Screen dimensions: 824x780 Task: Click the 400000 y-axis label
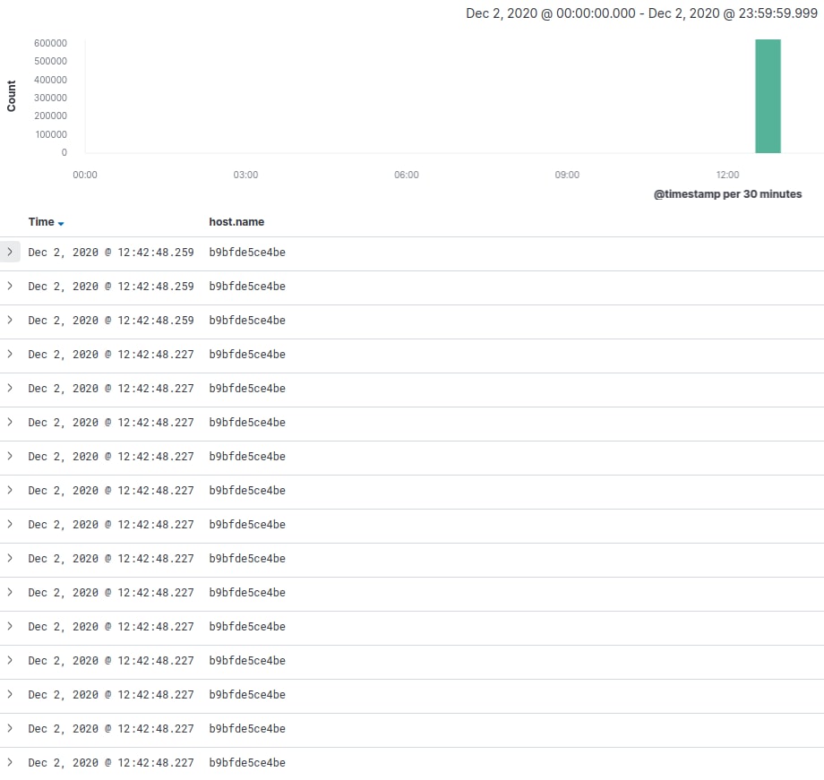(50, 80)
